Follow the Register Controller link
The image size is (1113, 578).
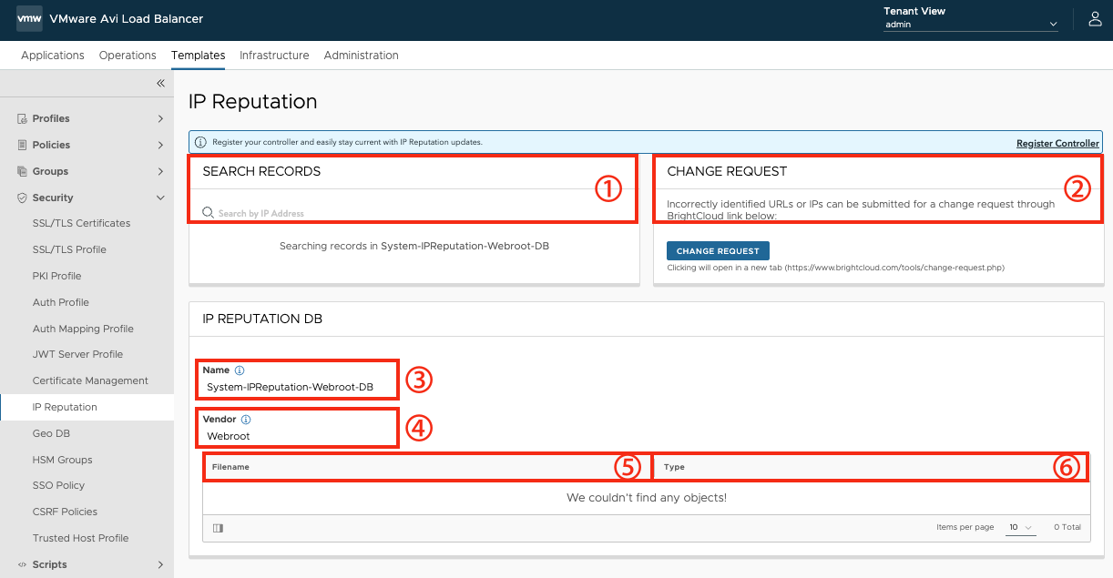point(1058,144)
